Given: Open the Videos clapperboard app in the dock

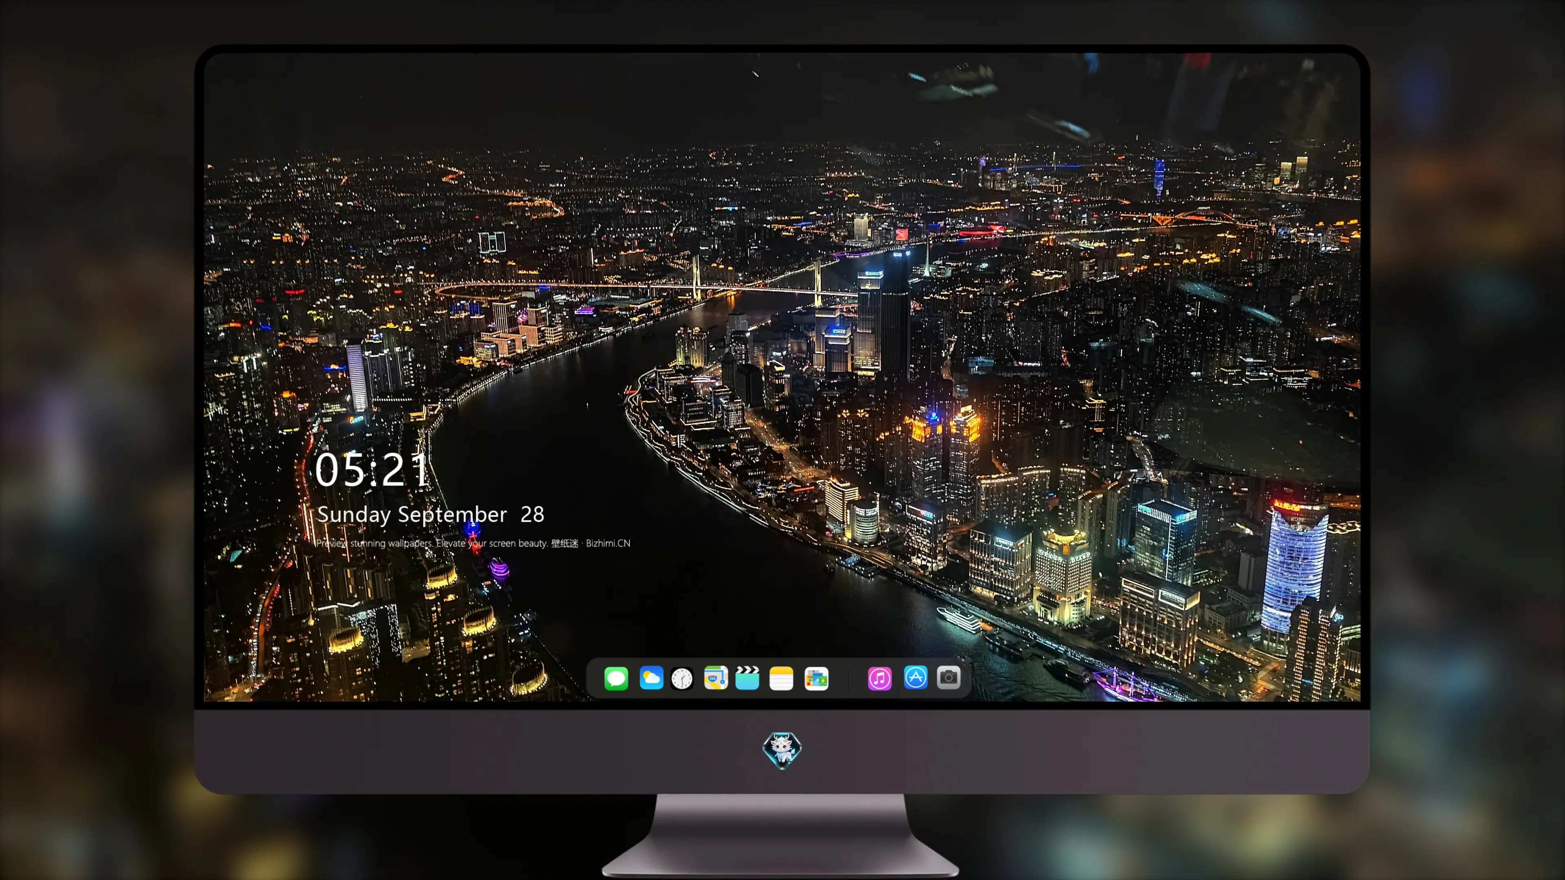Looking at the screenshot, I should coord(747,678).
